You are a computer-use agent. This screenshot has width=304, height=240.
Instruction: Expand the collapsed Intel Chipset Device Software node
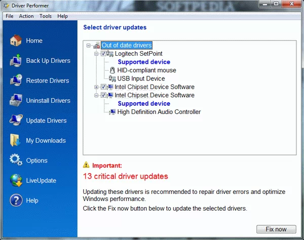pyautogui.click(x=96, y=87)
